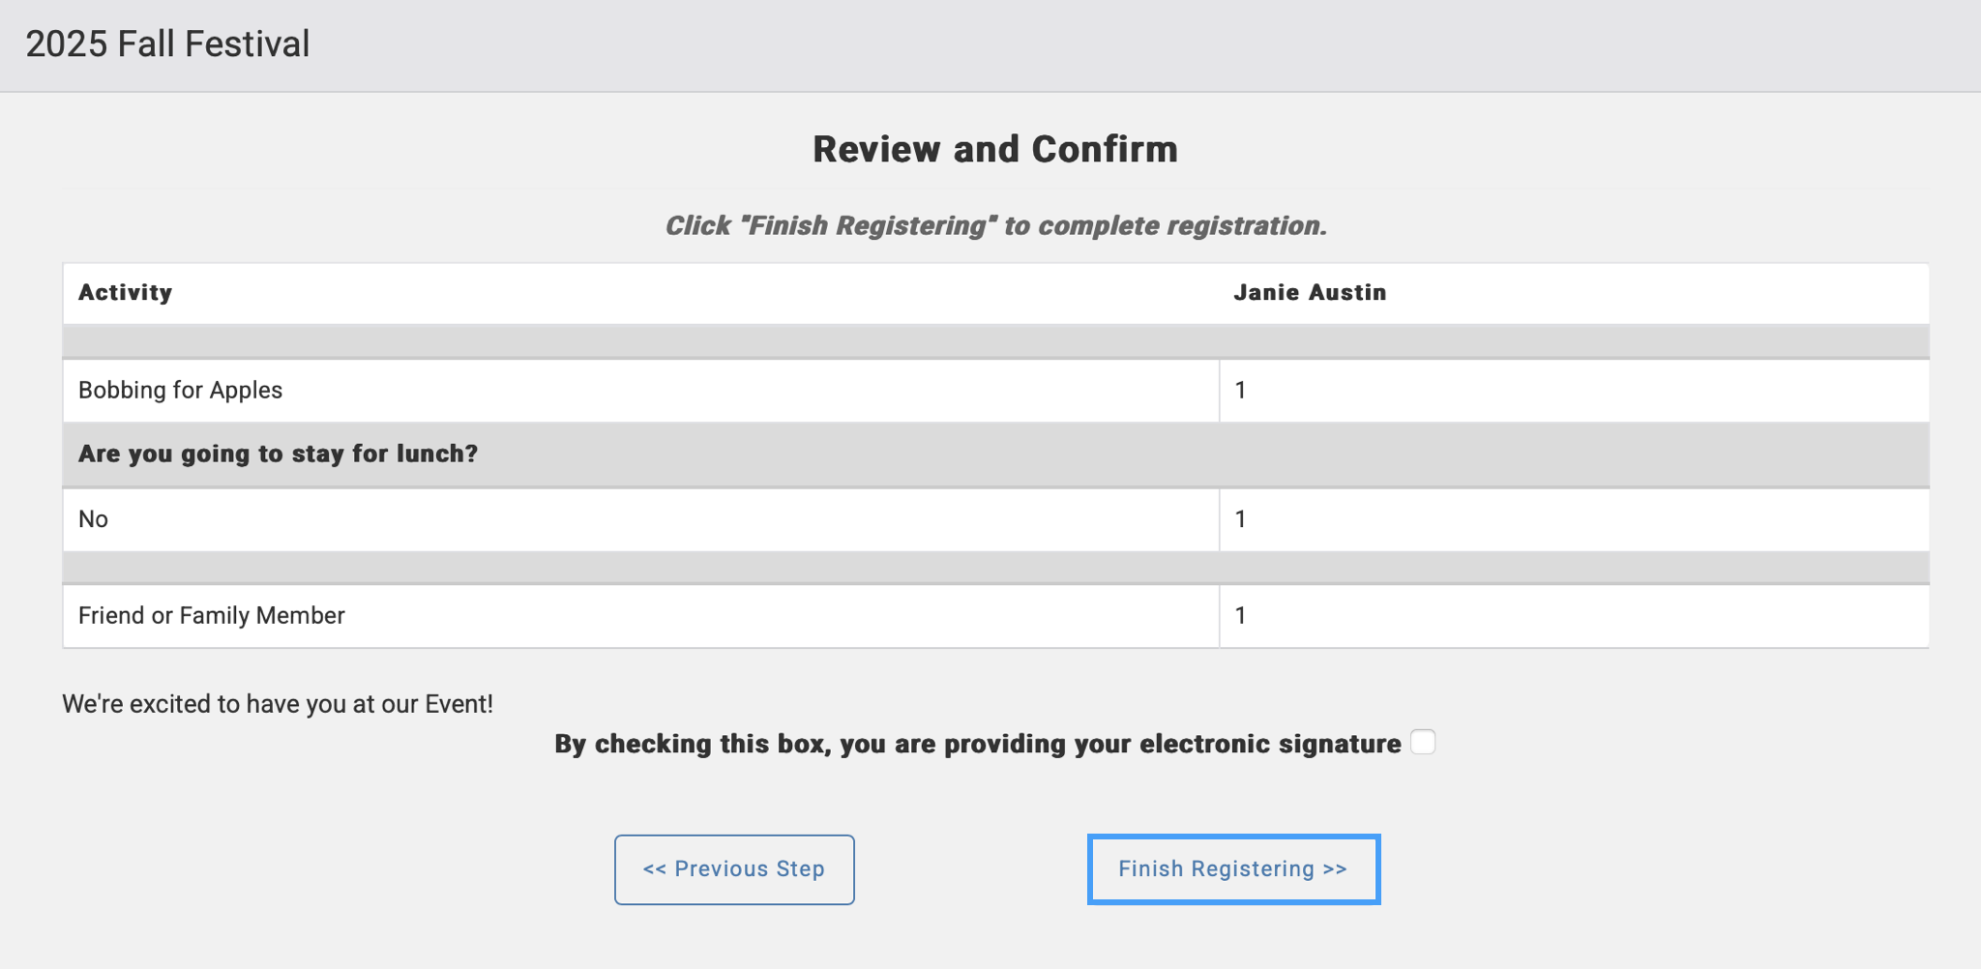
Task: Click the Janie Austin column header
Action: (x=1308, y=292)
